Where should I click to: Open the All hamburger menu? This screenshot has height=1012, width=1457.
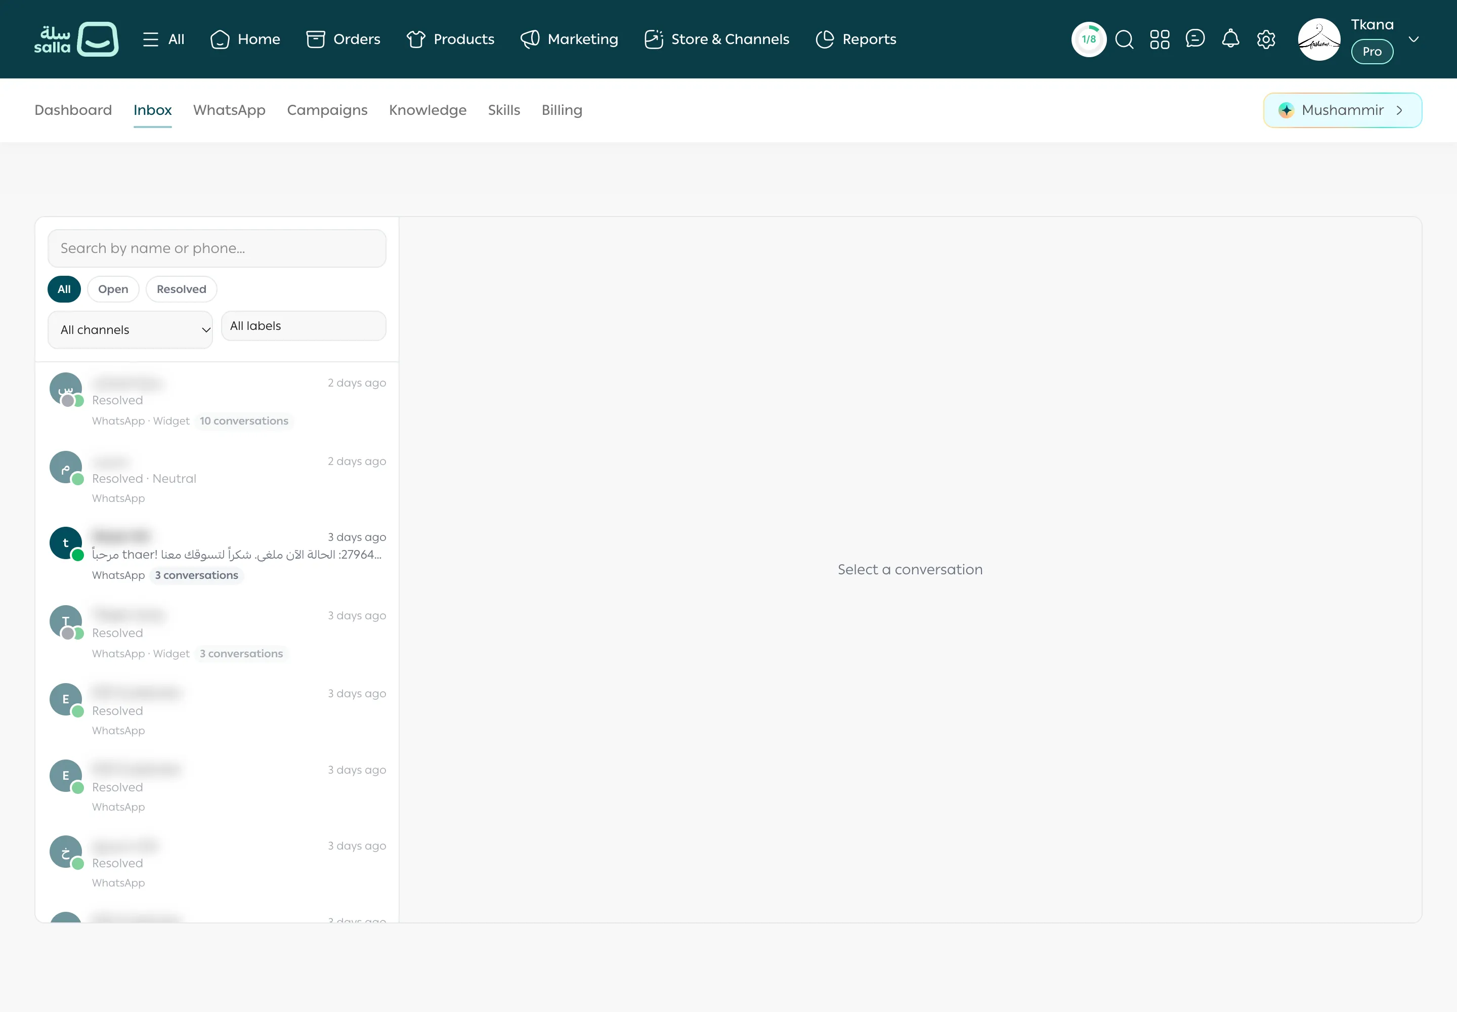(163, 39)
